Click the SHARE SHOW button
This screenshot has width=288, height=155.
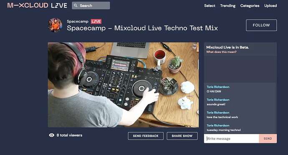click(182, 136)
